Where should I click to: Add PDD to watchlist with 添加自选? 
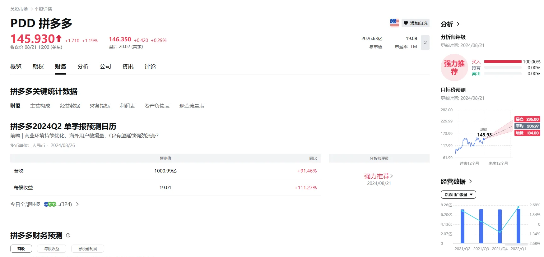coord(416,23)
